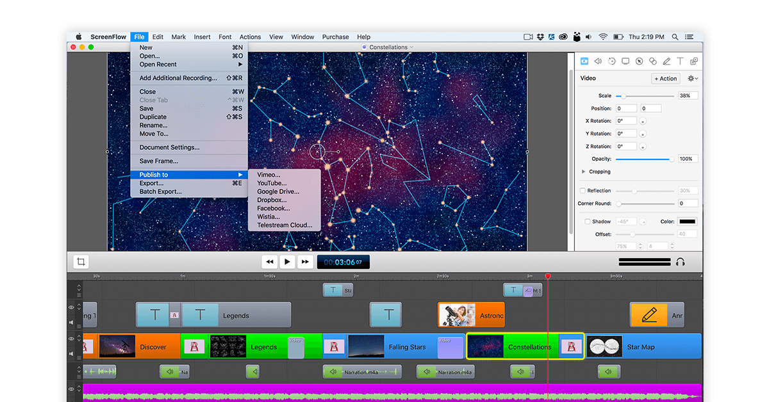Open the Touch Callout inspector tab
This screenshot has height=402, width=769.
coord(653,61)
